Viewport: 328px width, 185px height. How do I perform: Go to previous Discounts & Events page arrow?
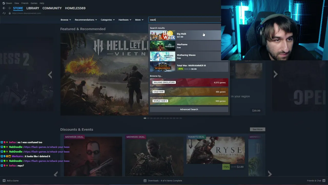(56, 174)
